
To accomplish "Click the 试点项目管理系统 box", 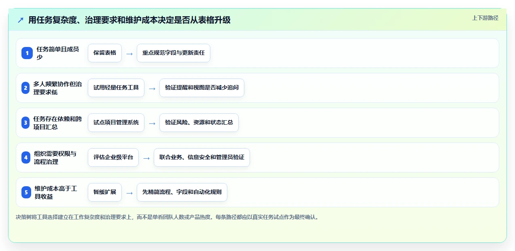I will (116, 123).
